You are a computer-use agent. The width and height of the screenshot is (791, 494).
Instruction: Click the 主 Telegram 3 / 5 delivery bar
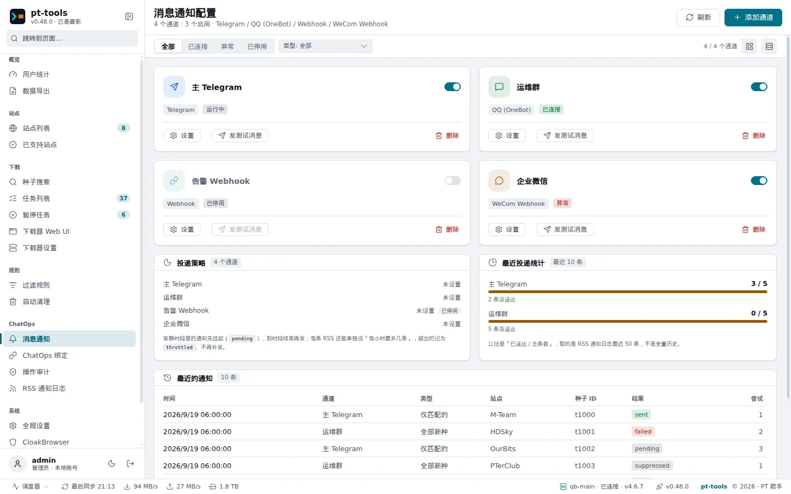click(628, 292)
